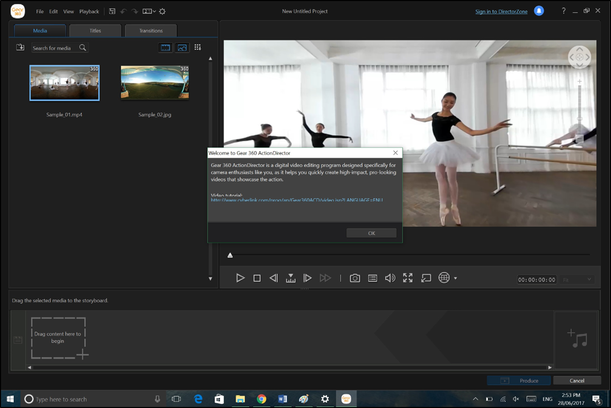Open the Windows Start menu

point(10,399)
